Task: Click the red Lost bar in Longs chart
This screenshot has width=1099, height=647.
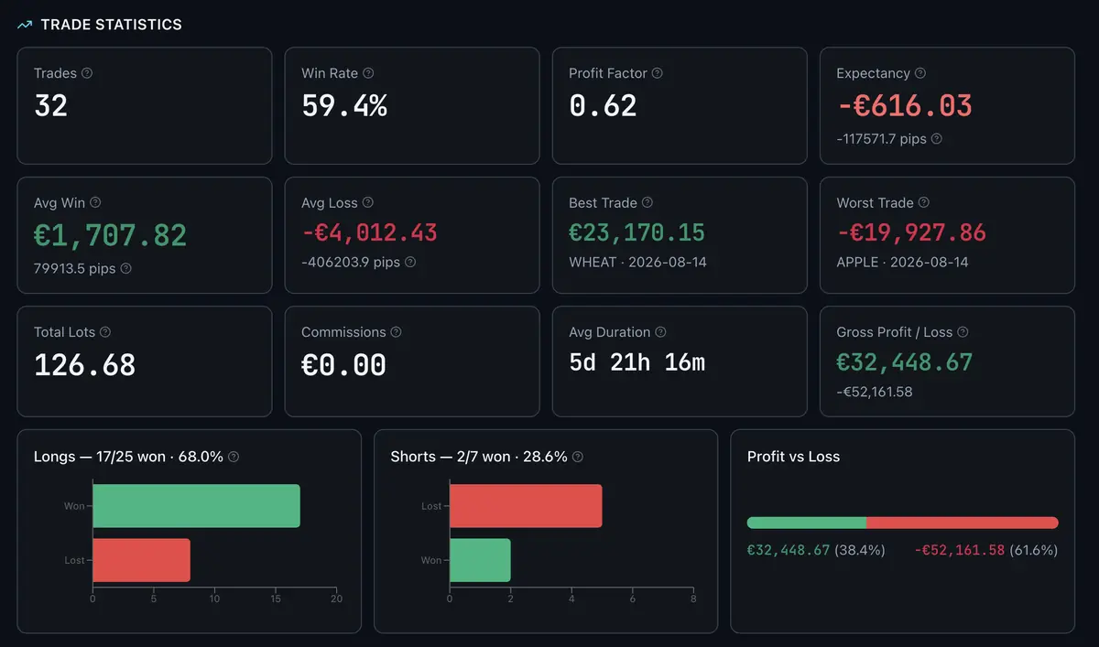Action: 141,560
